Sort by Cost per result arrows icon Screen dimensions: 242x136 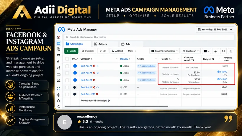point(192,60)
